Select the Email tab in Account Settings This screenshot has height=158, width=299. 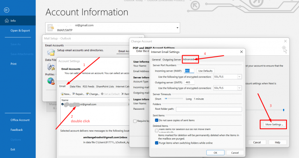[62, 86]
